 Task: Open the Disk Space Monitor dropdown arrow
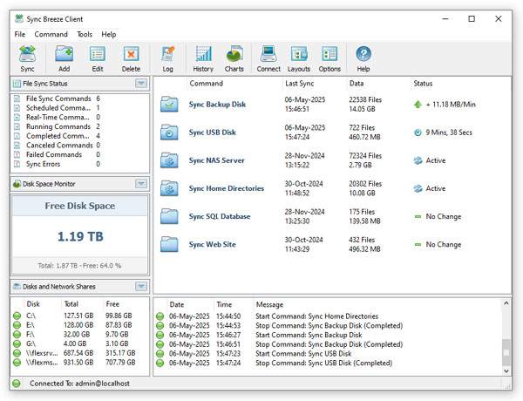tap(141, 183)
